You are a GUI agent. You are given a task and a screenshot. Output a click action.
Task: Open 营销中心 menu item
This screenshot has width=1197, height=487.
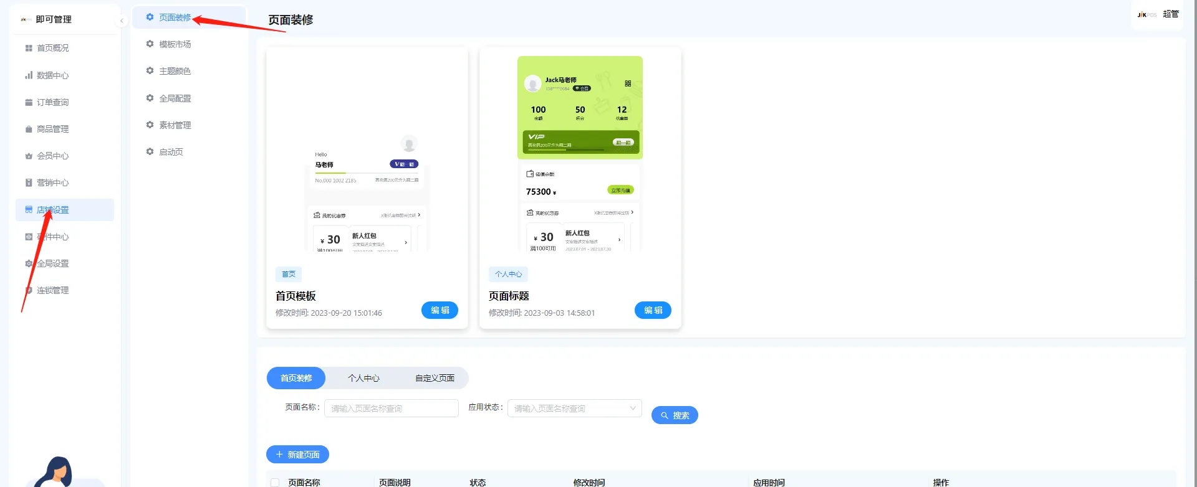tap(53, 182)
